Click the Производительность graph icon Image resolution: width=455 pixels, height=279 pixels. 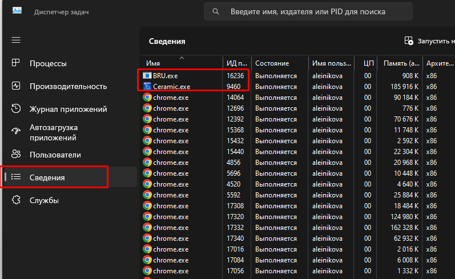click(x=16, y=86)
